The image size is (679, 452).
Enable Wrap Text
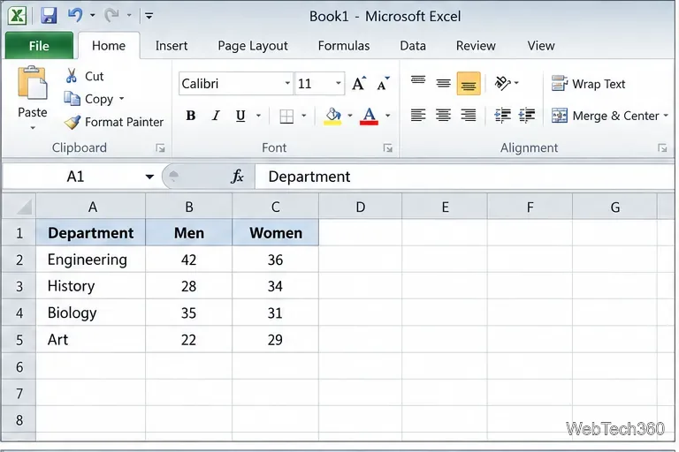(588, 84)
